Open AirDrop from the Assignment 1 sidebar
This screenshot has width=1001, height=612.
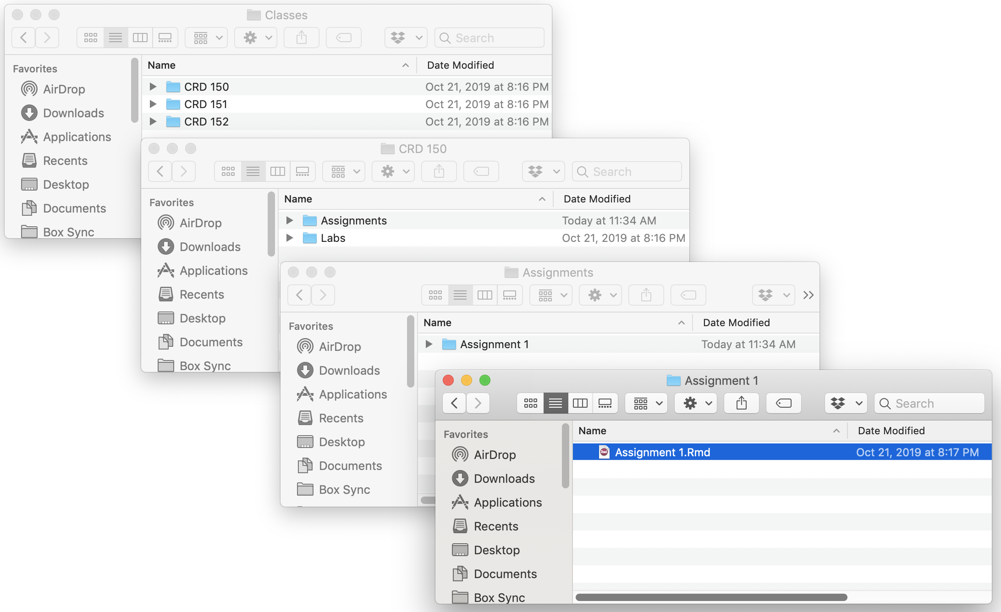pyautogui.click(x=495, y=454)
